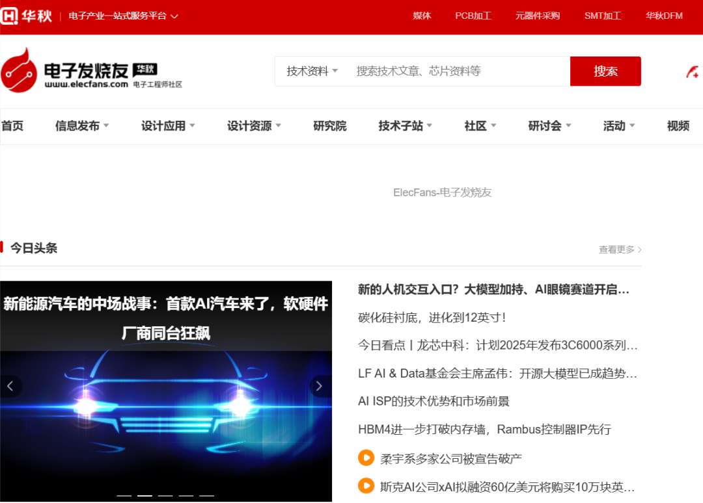Go to next carousel slide arrow

point(319,386)
